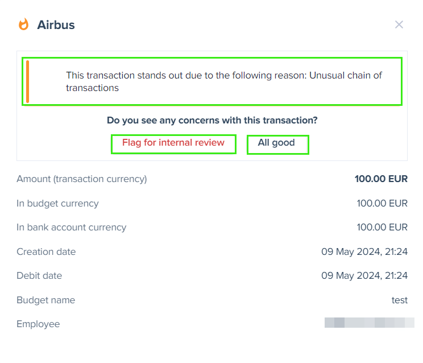Flag this transaction for internal review
The height and width of the screenshot is (363, 423).
coord(173,144)
